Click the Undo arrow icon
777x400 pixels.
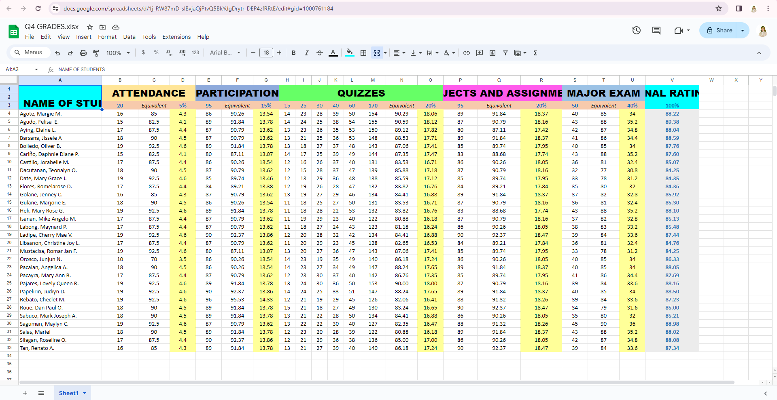coord(57,53)
